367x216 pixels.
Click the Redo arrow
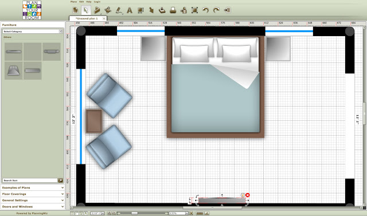pyautogui.click(x=216, y=10)
